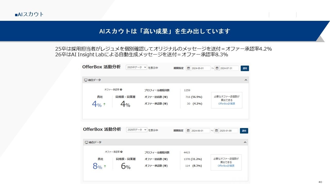Click the プロフィール閲覧回数 label beside 1259
This screenshot has width=330, height=185.
coord(157,90)
